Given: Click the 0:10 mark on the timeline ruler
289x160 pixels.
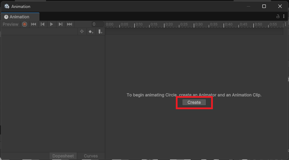Looking at the screenshot, I should pos(139,24).
